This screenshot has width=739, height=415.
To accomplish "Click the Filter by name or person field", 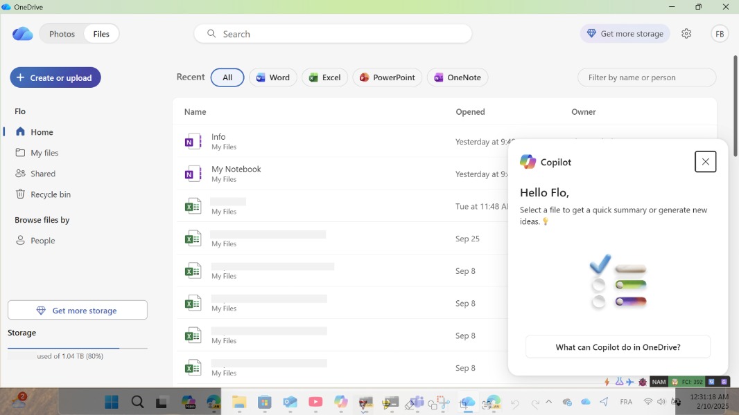I will point(646,77).
